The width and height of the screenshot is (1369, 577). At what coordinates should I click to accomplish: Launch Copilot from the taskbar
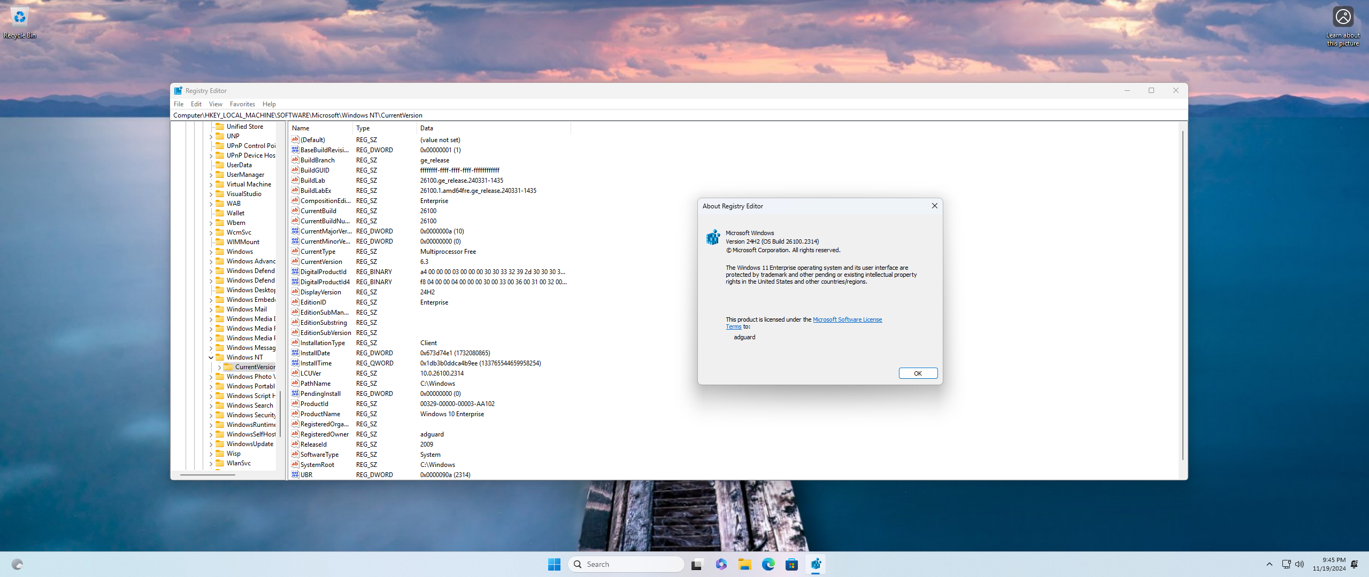[x=721, y=564]
